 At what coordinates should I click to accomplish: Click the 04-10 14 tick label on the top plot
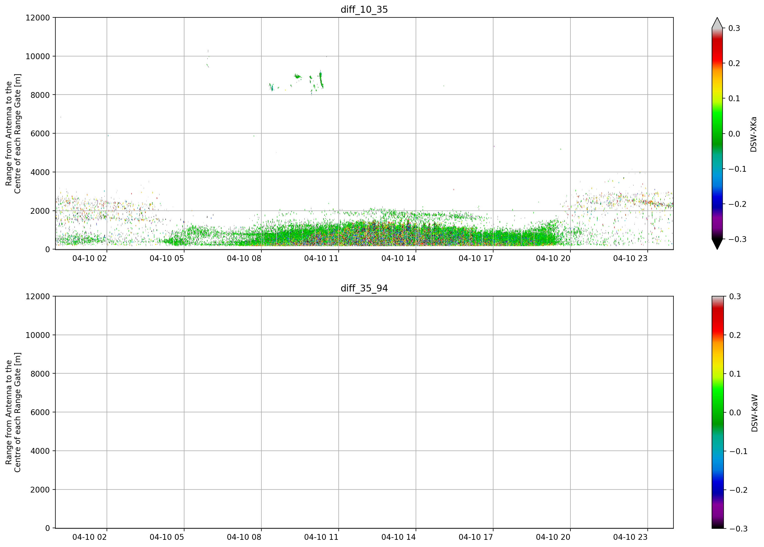coord(398,258)
